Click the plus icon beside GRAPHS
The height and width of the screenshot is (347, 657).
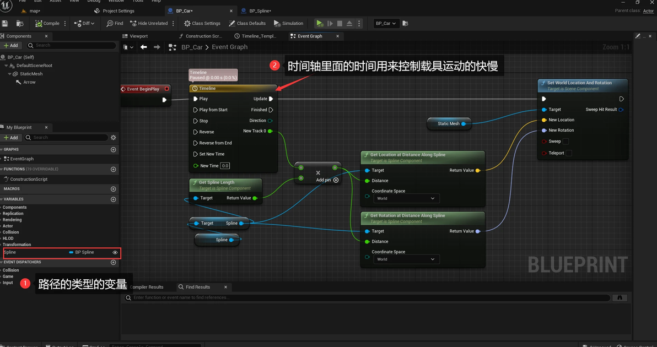tap(114, 149)
